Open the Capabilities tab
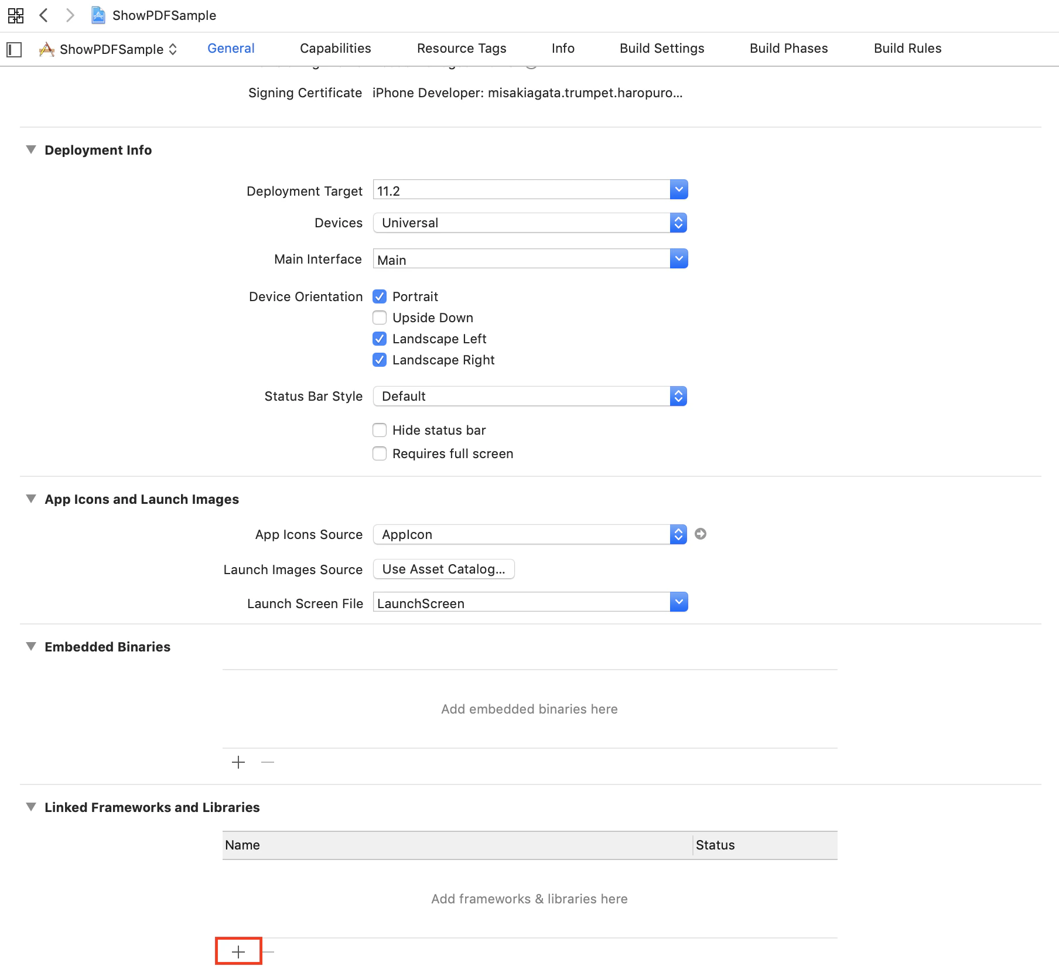The height and width of the screenshot is (969, 1059). tap(335, 49)
